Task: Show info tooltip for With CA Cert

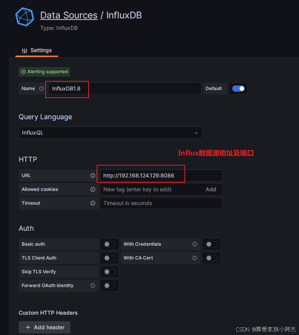Action: 194,258
